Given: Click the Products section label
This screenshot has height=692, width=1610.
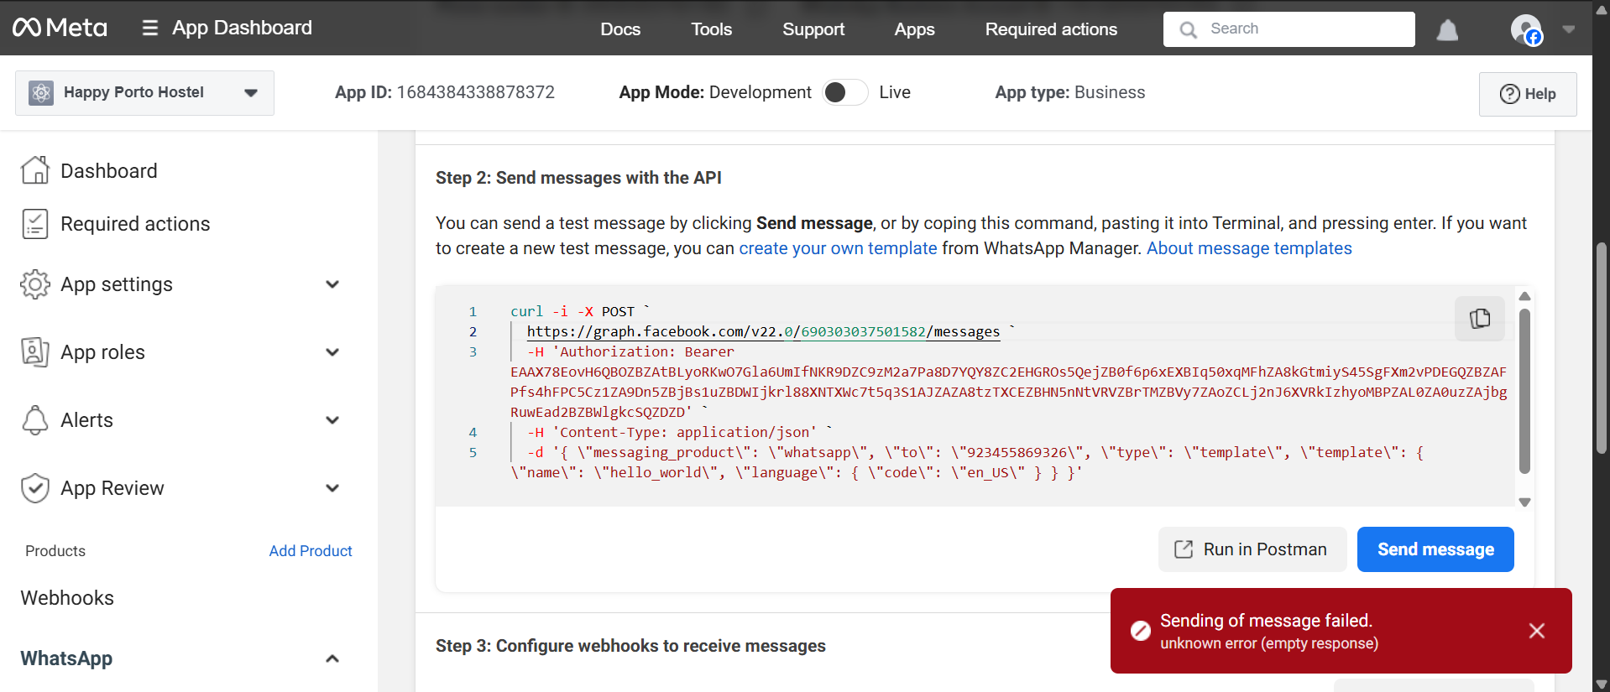Looking at the screenshot, I should (55, 551).
